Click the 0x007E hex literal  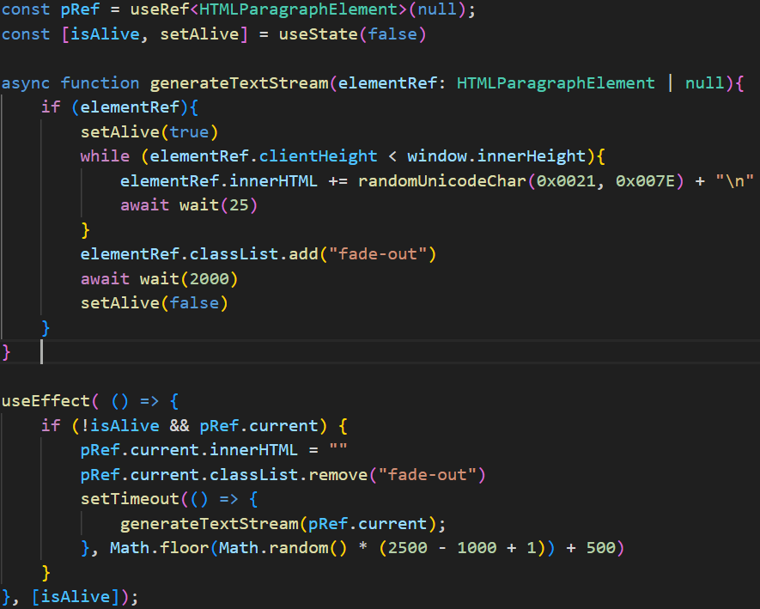click(x=645, y=181)
